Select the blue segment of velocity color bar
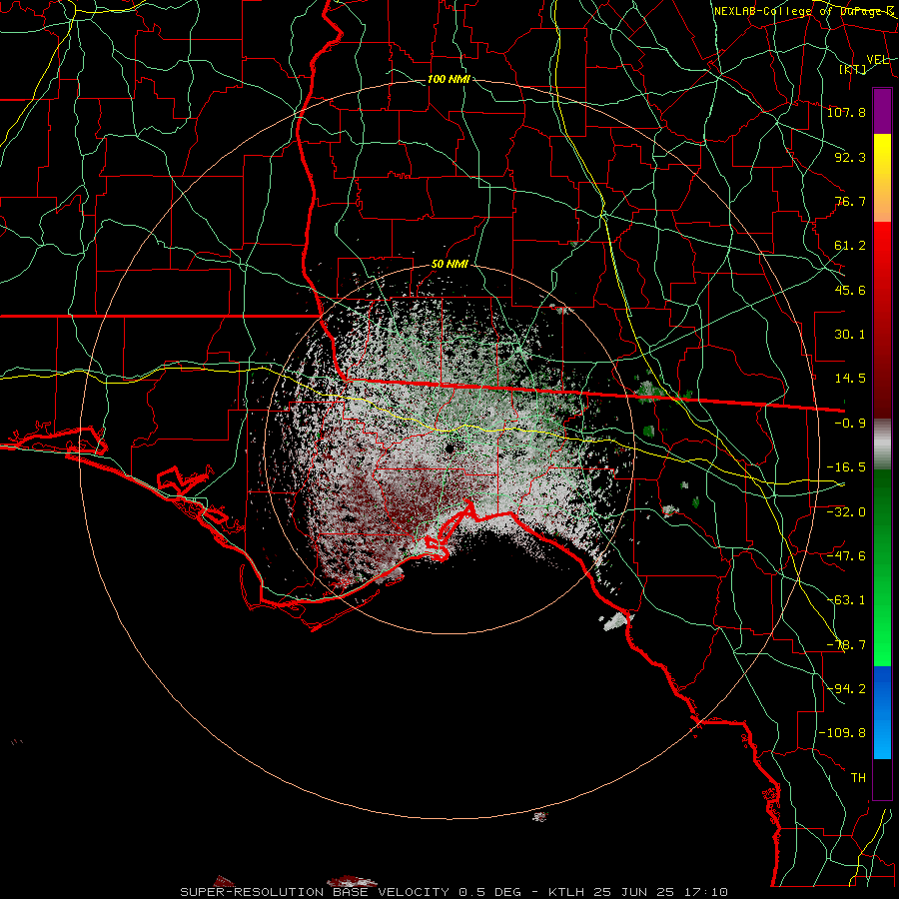 (882, 712)
